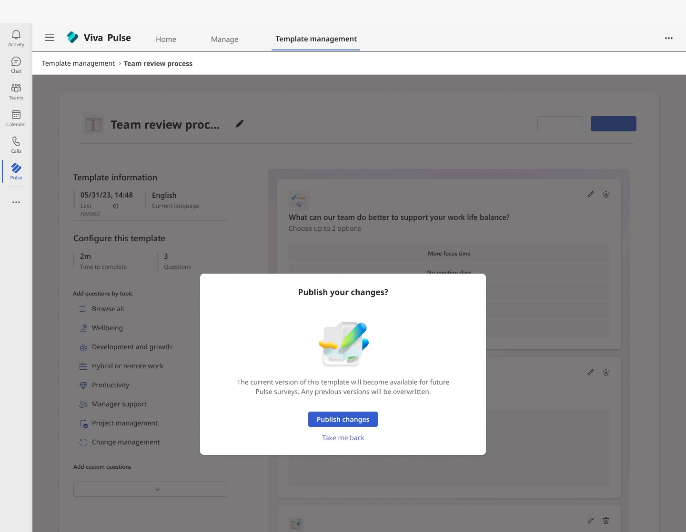
Task: Edit the work life balance question
Action: [x=591, y=194]
